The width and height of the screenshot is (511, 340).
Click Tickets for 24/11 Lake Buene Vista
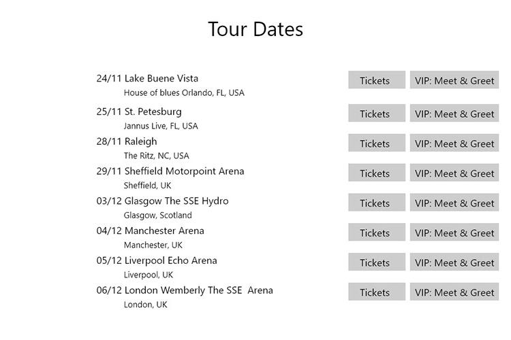point(377,80)
